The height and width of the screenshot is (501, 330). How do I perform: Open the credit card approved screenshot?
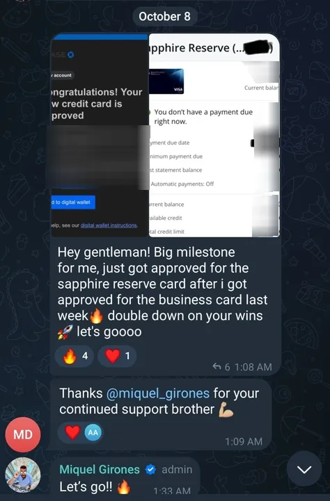pyautogui.click(x=100, y=135)
